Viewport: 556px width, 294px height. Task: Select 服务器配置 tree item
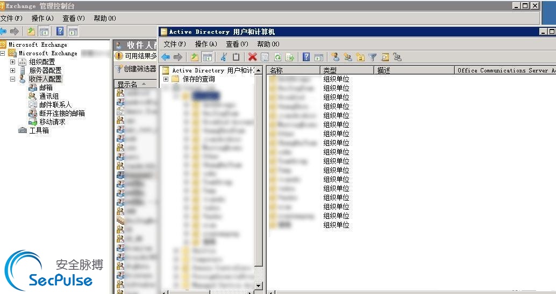[x=45, y=70]
